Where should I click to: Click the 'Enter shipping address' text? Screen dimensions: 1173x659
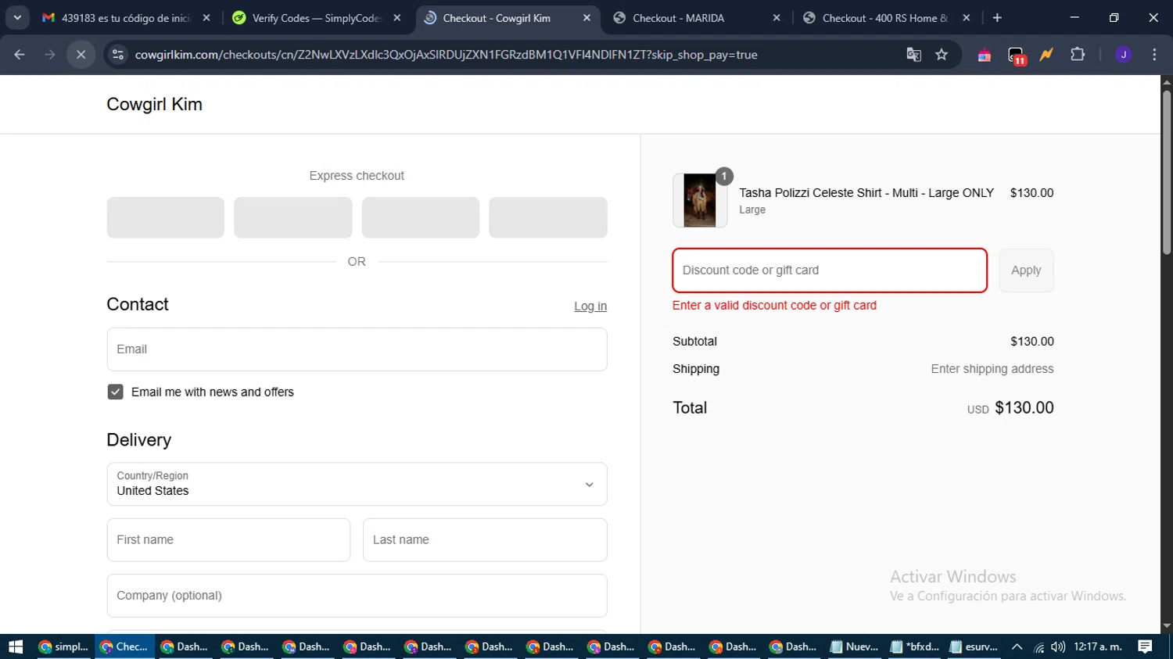tap(992, 369)
